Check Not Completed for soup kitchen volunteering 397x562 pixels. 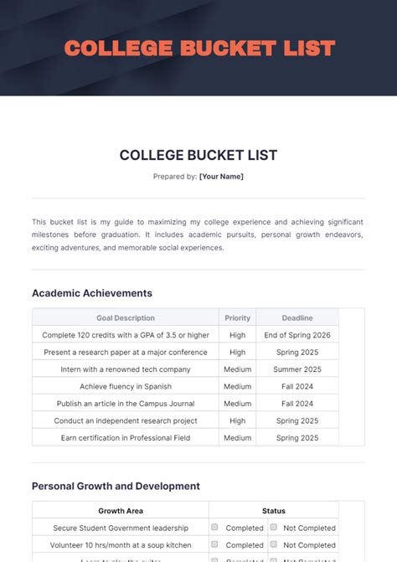(x=274, y=544)
